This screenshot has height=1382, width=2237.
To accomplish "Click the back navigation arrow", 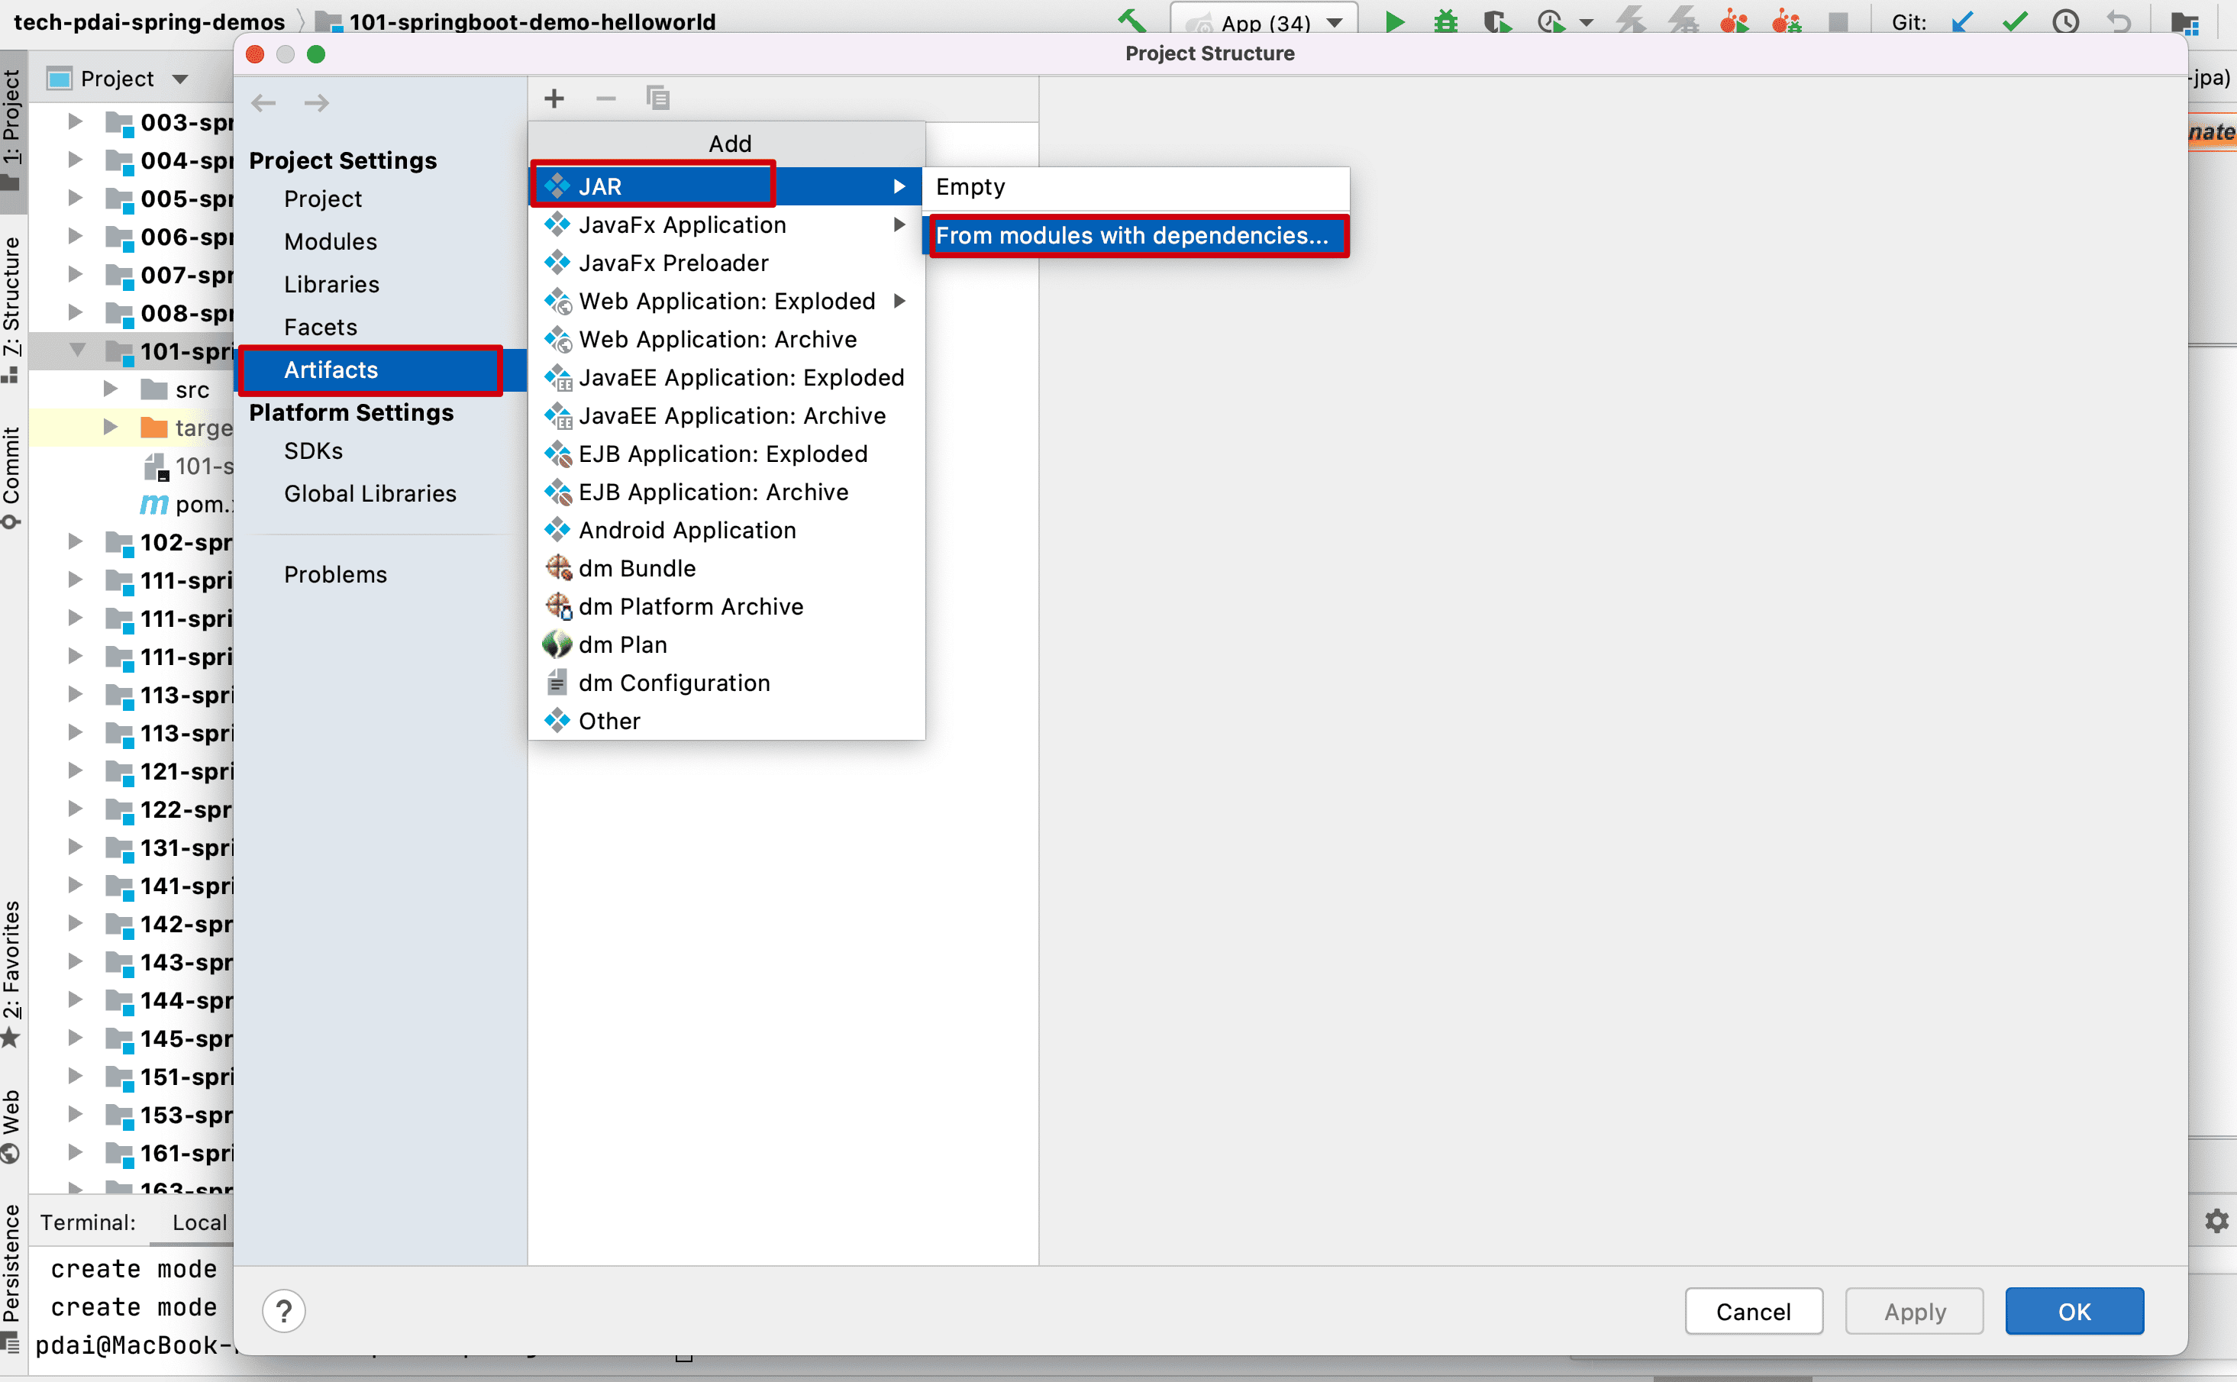I will point(264,103).
